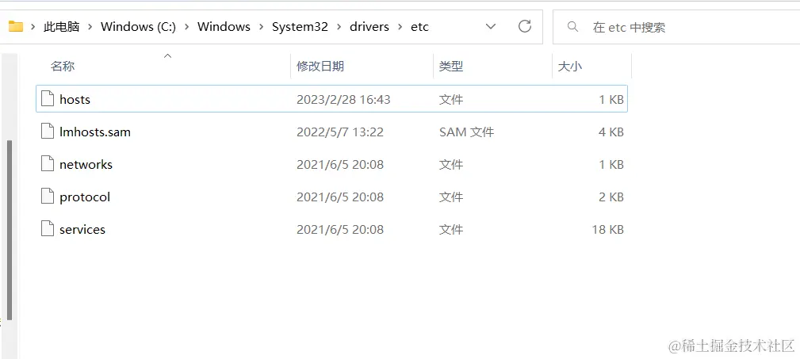Click the 4 KB size cell

tap(611, 132)
